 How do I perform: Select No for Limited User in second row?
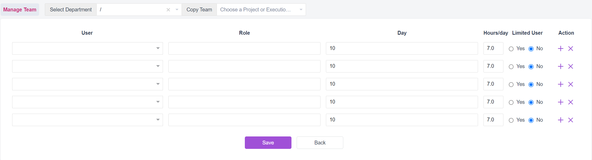point(531,67)
